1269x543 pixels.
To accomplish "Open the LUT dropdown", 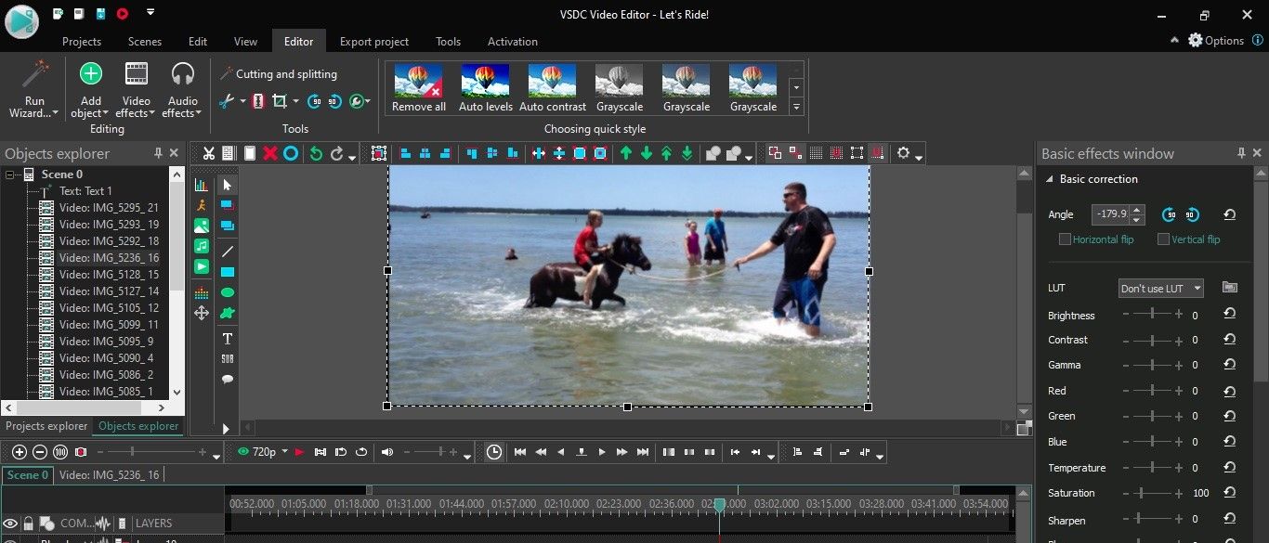I will point(1159,288).
